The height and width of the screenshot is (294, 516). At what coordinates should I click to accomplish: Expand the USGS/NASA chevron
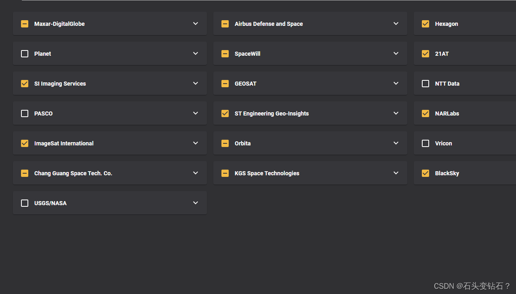point(196,203)
